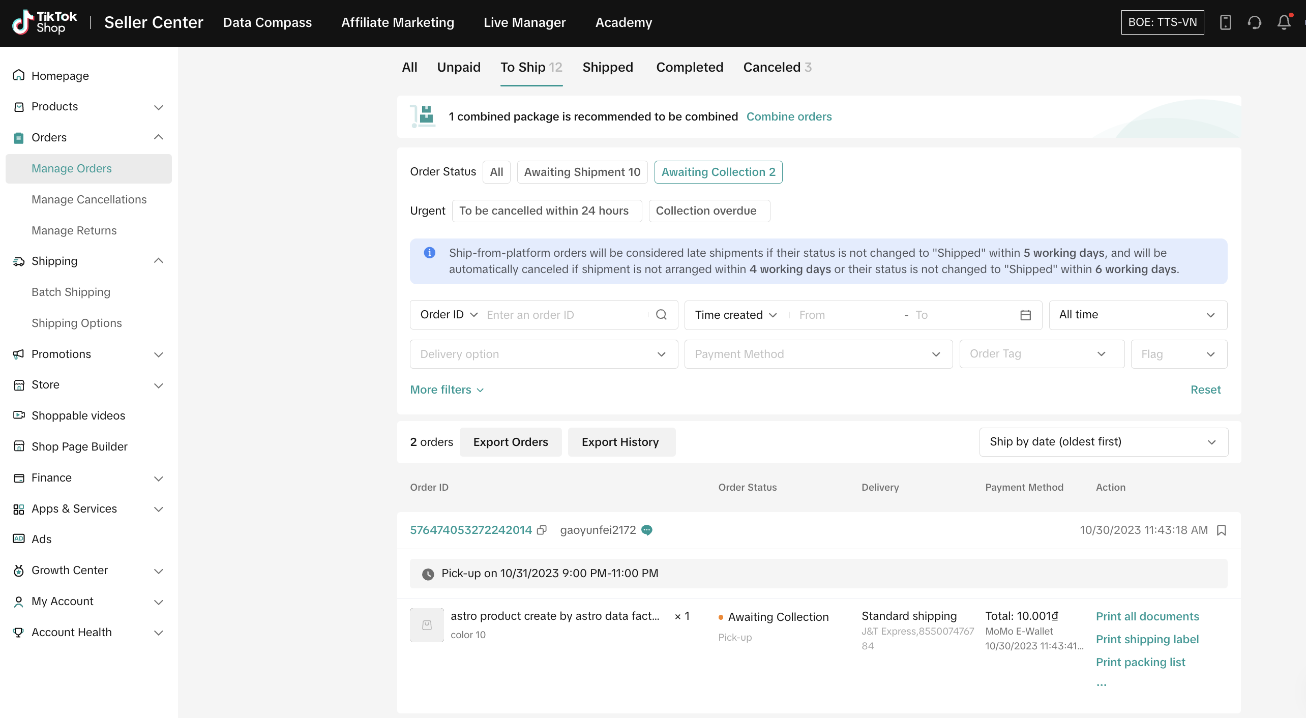Viewport: 1306px width, 718px height.
Task: Collapse the Orders menu section
Action: point(159,137)
